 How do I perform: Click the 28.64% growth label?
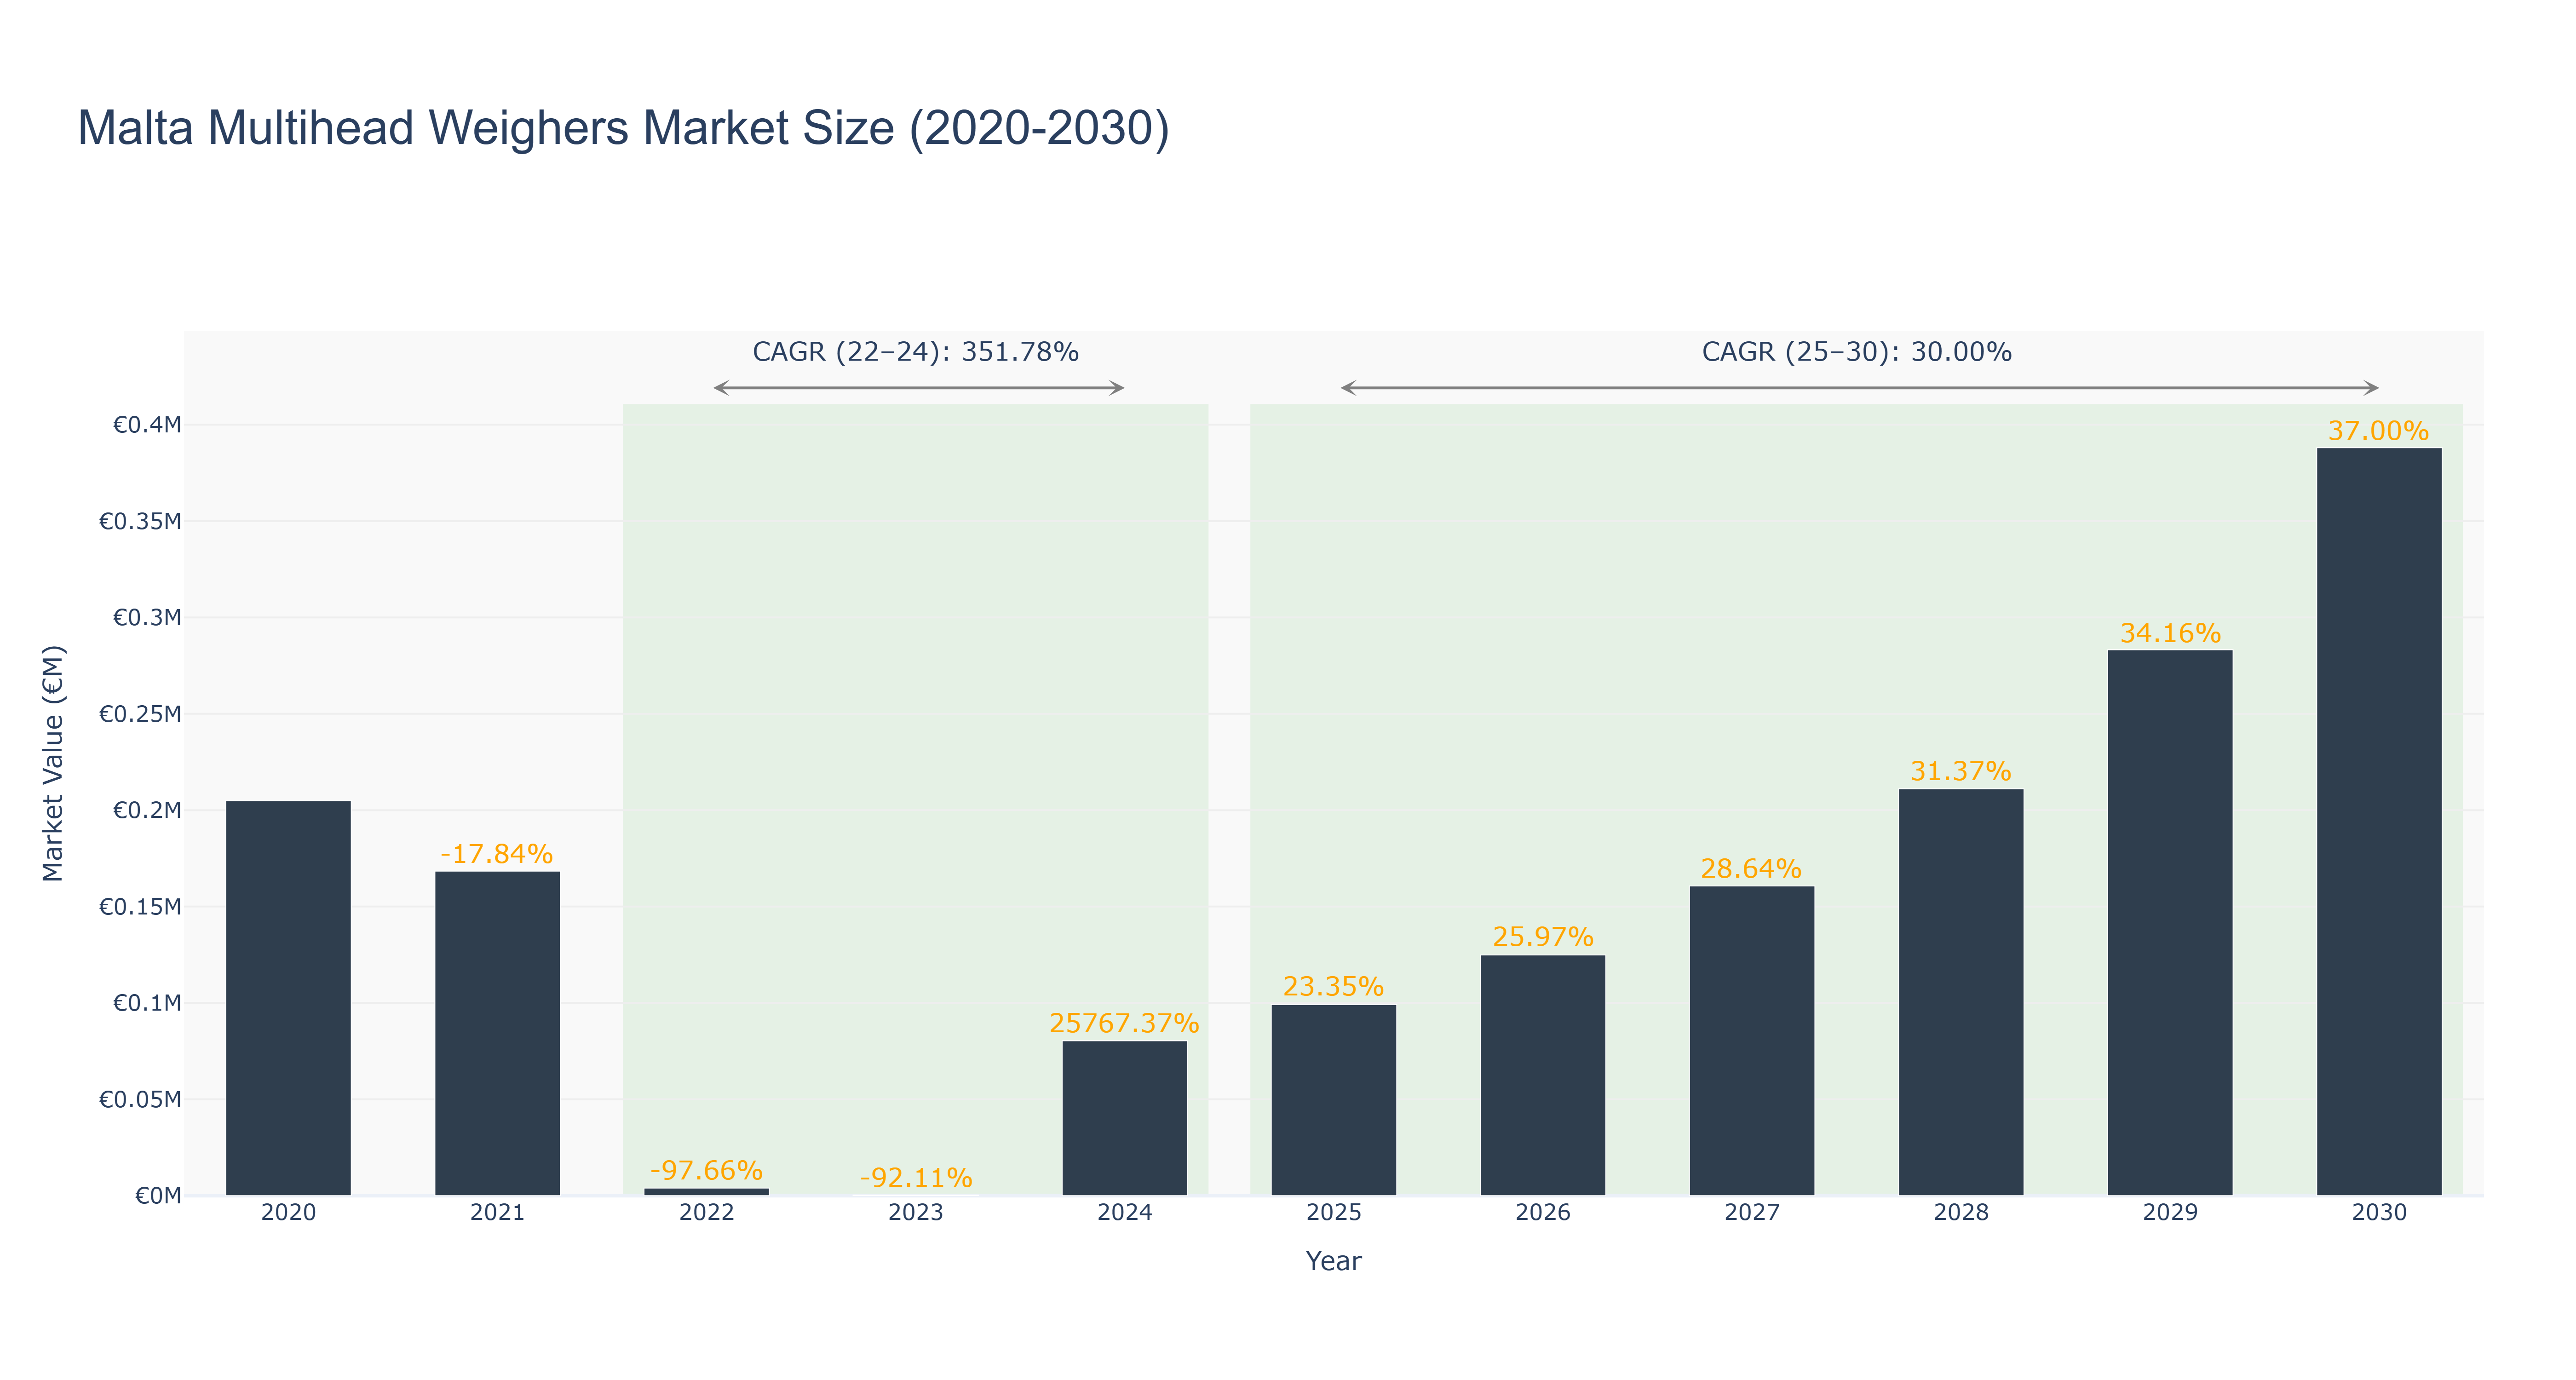(x=1751, y=868)
